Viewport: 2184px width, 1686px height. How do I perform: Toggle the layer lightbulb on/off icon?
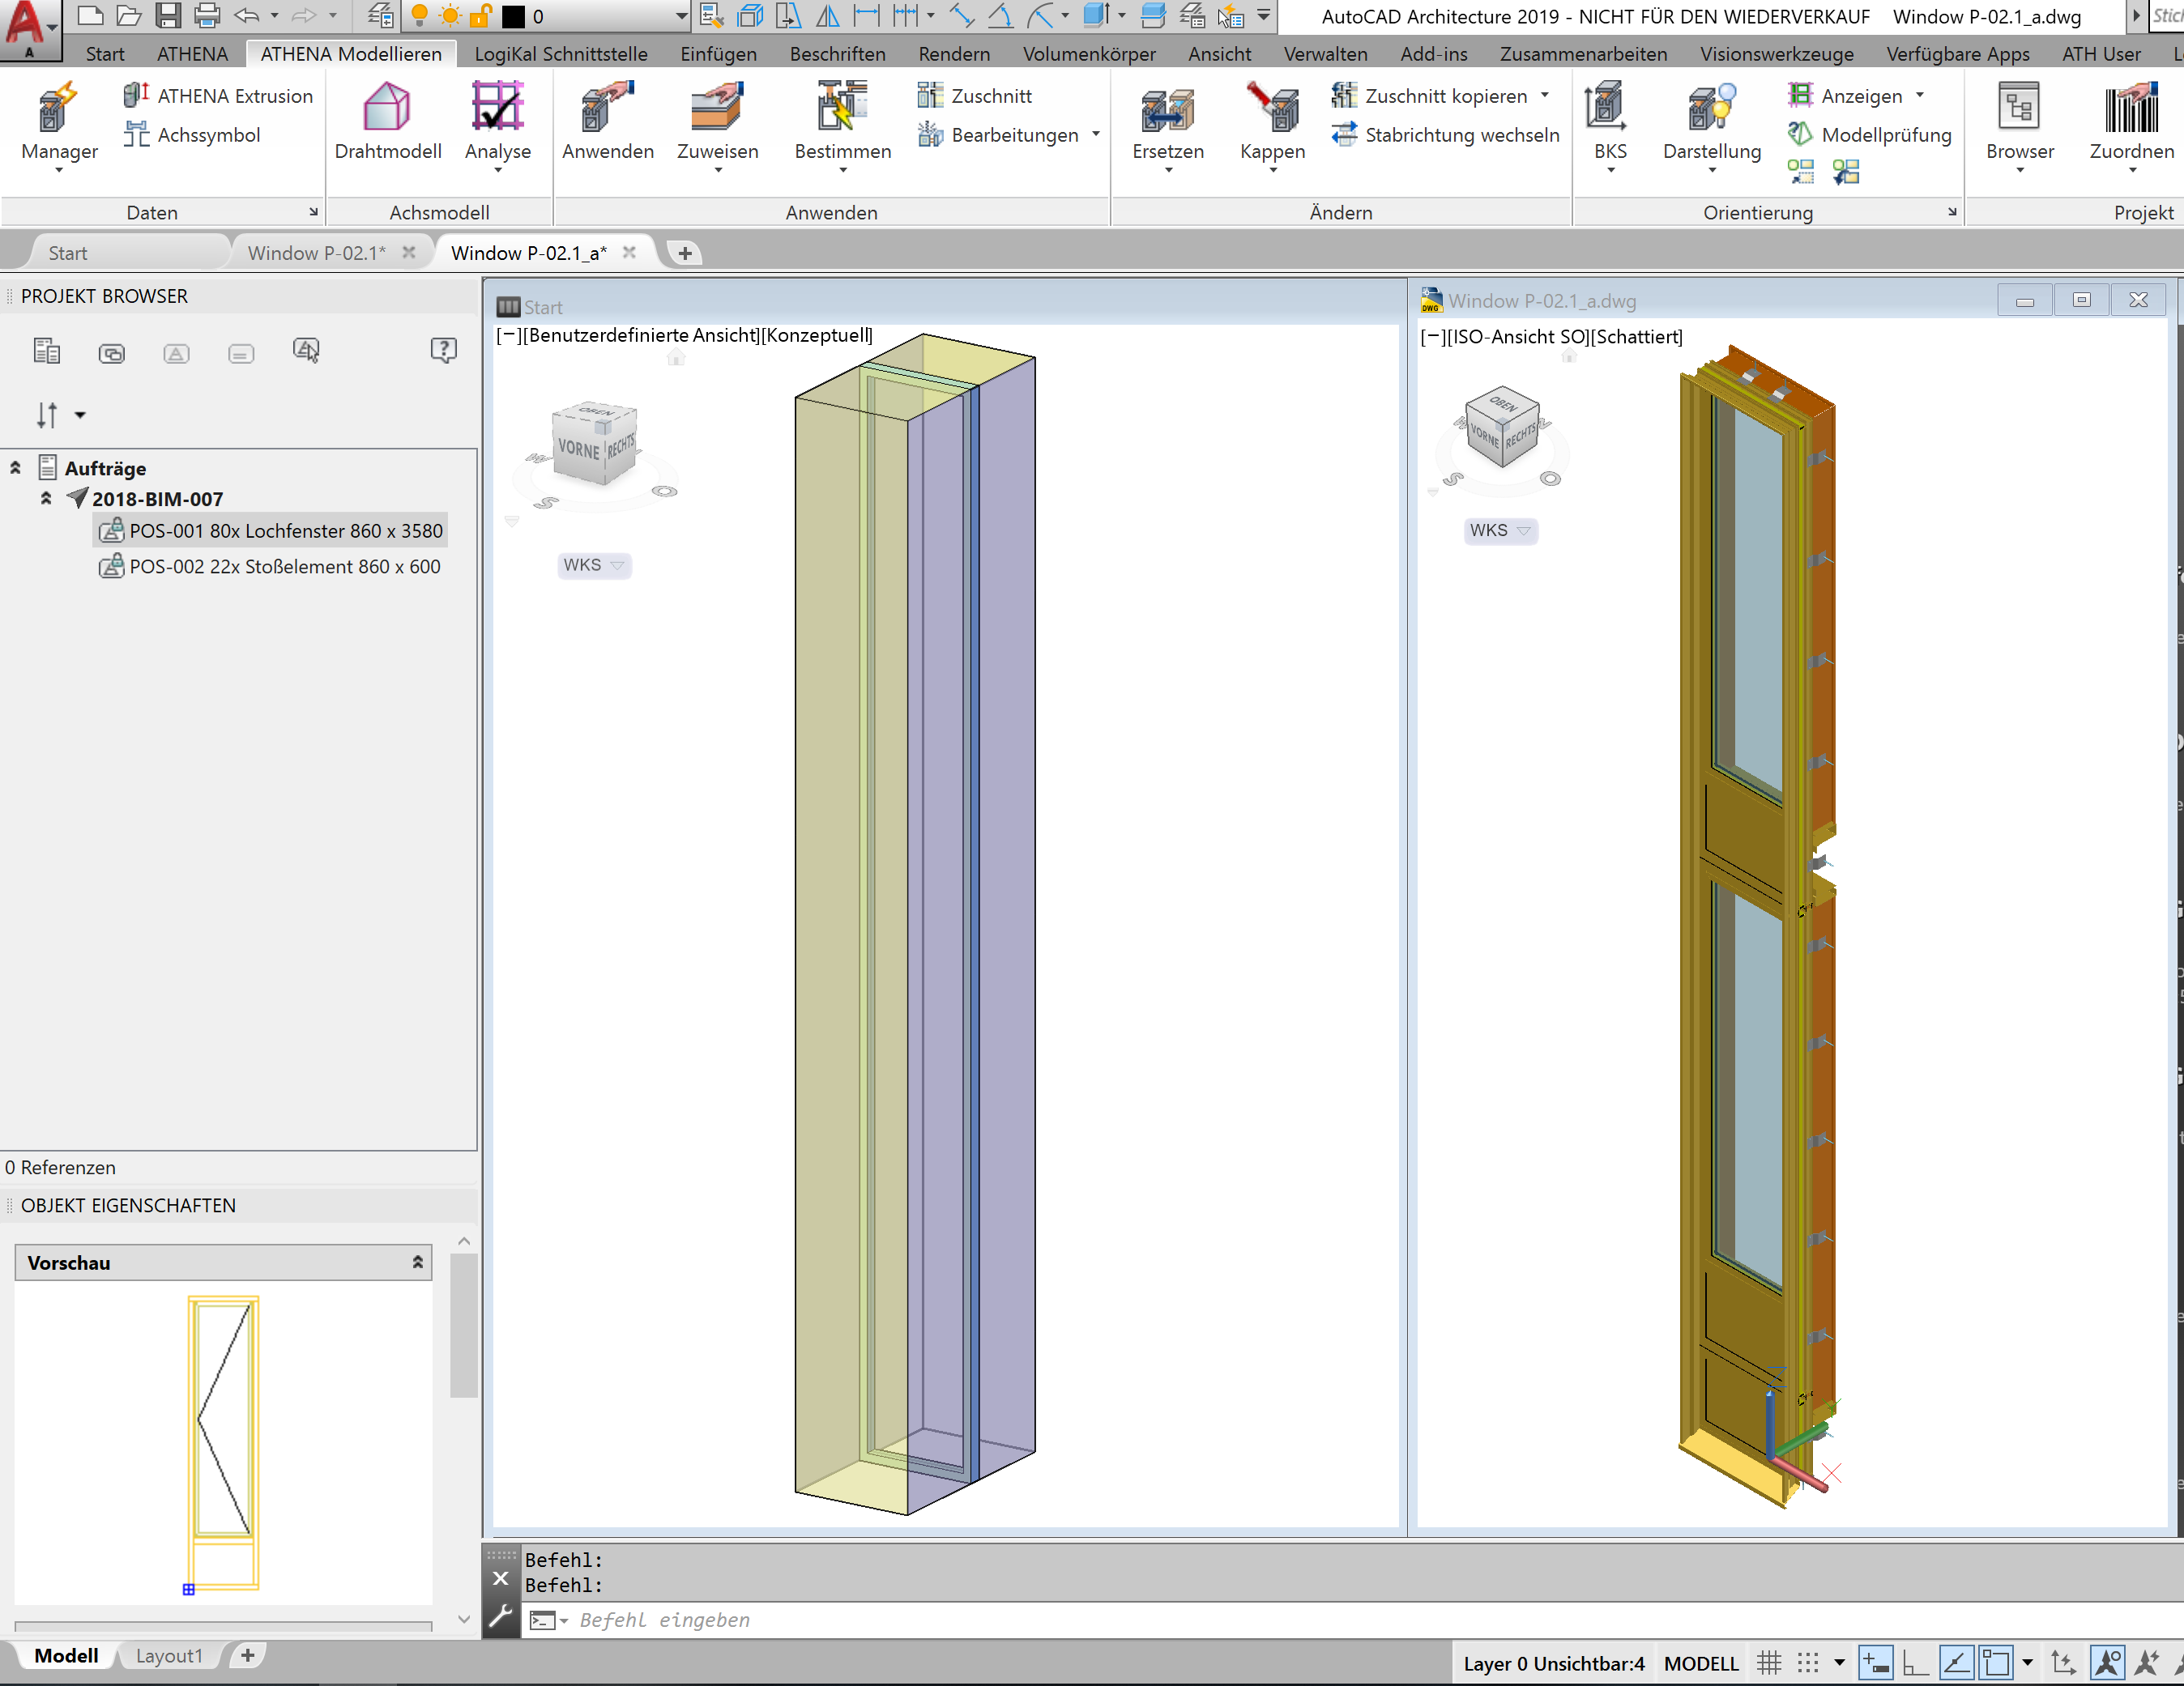point(420,16)
